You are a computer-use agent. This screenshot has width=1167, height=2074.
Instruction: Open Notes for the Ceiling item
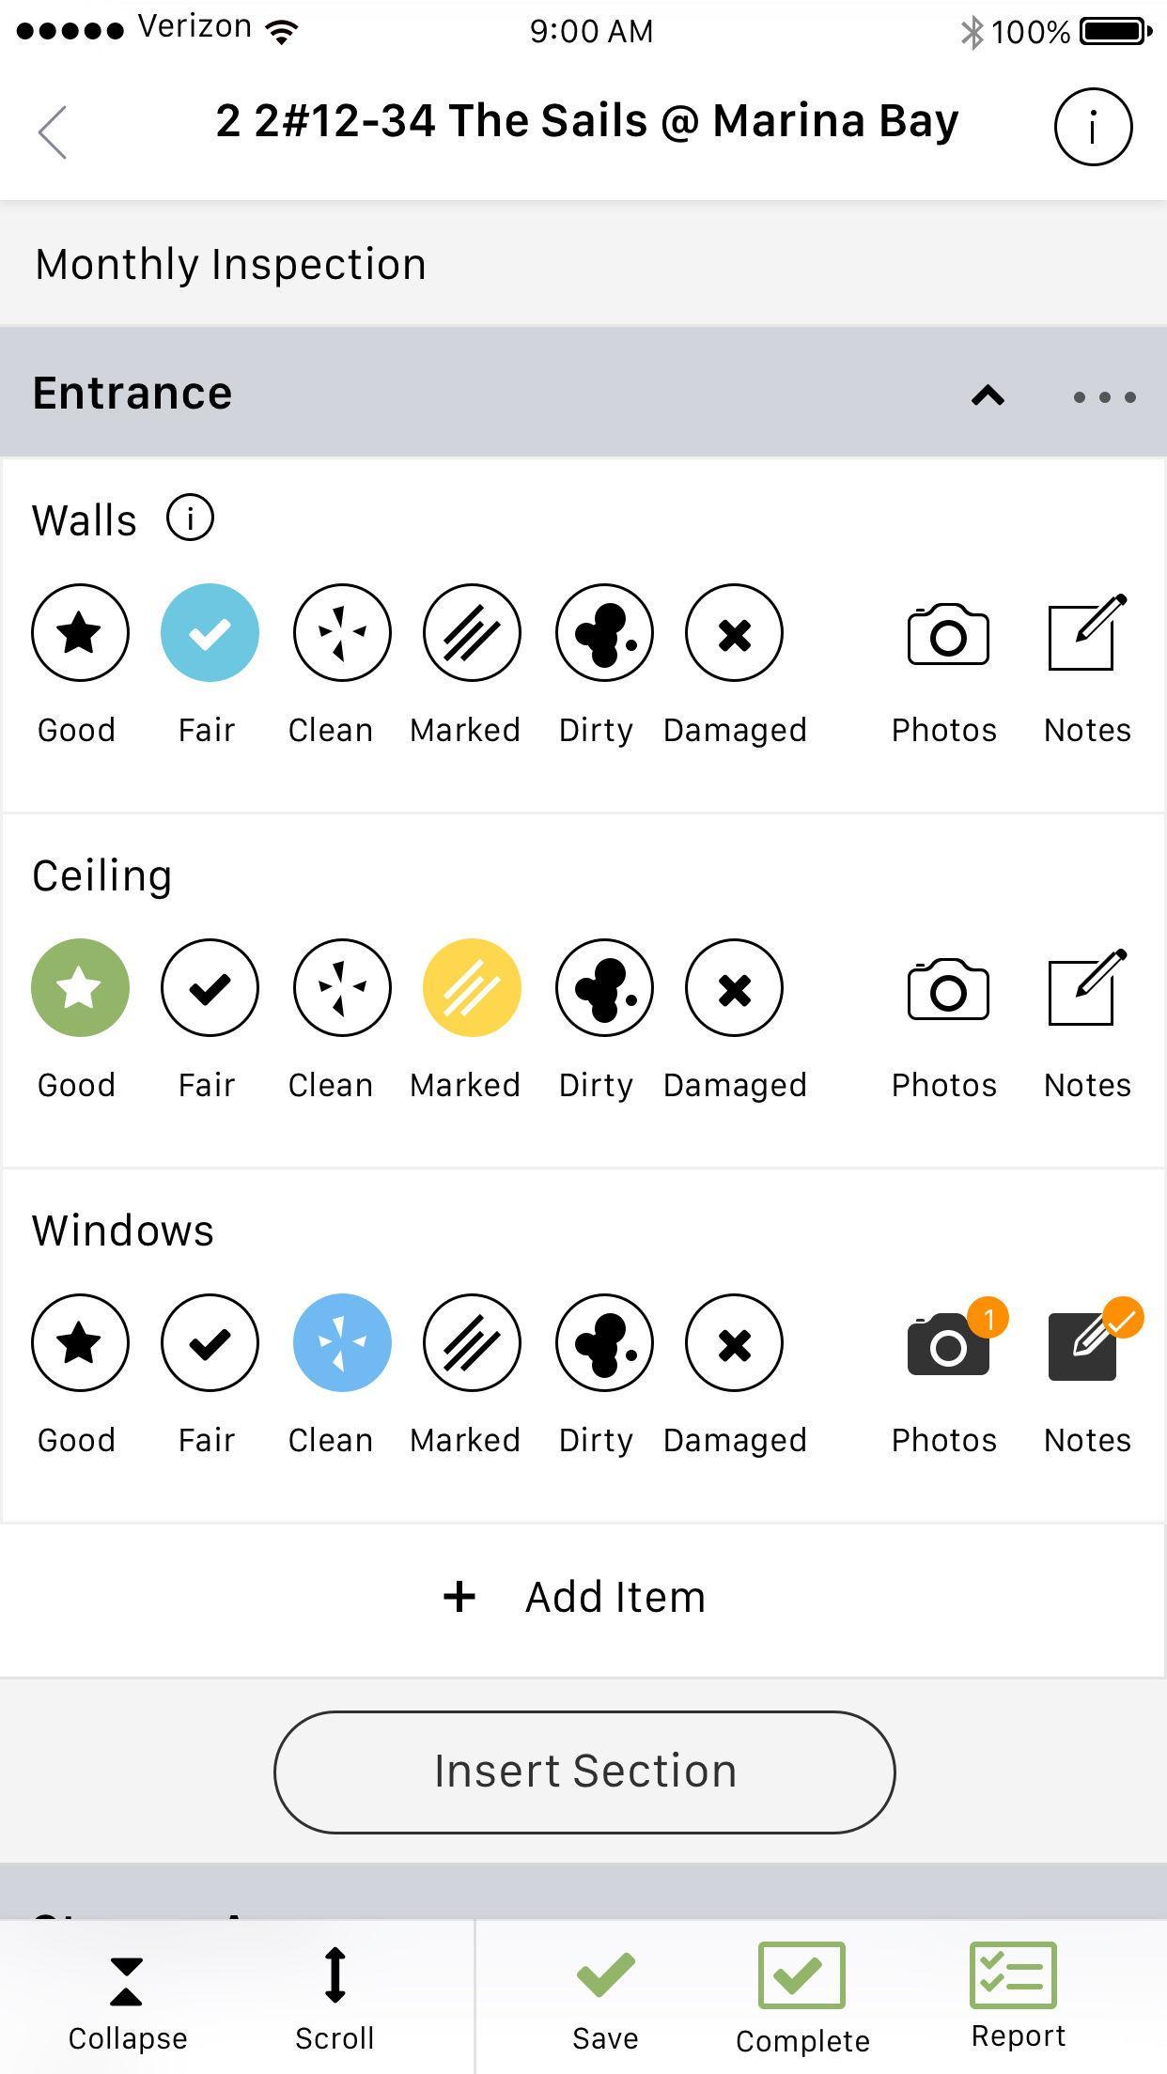pos(1085,990)
